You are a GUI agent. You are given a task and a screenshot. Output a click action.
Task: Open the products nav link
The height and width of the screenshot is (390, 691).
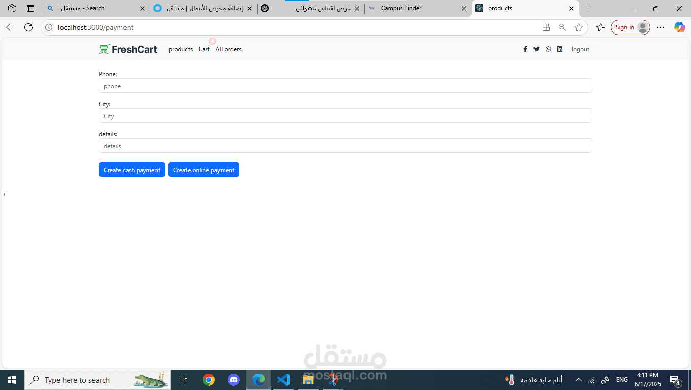pyautogui.click(x=180, y=49)
